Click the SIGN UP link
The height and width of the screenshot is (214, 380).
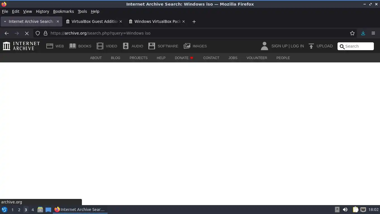(279, 46)
